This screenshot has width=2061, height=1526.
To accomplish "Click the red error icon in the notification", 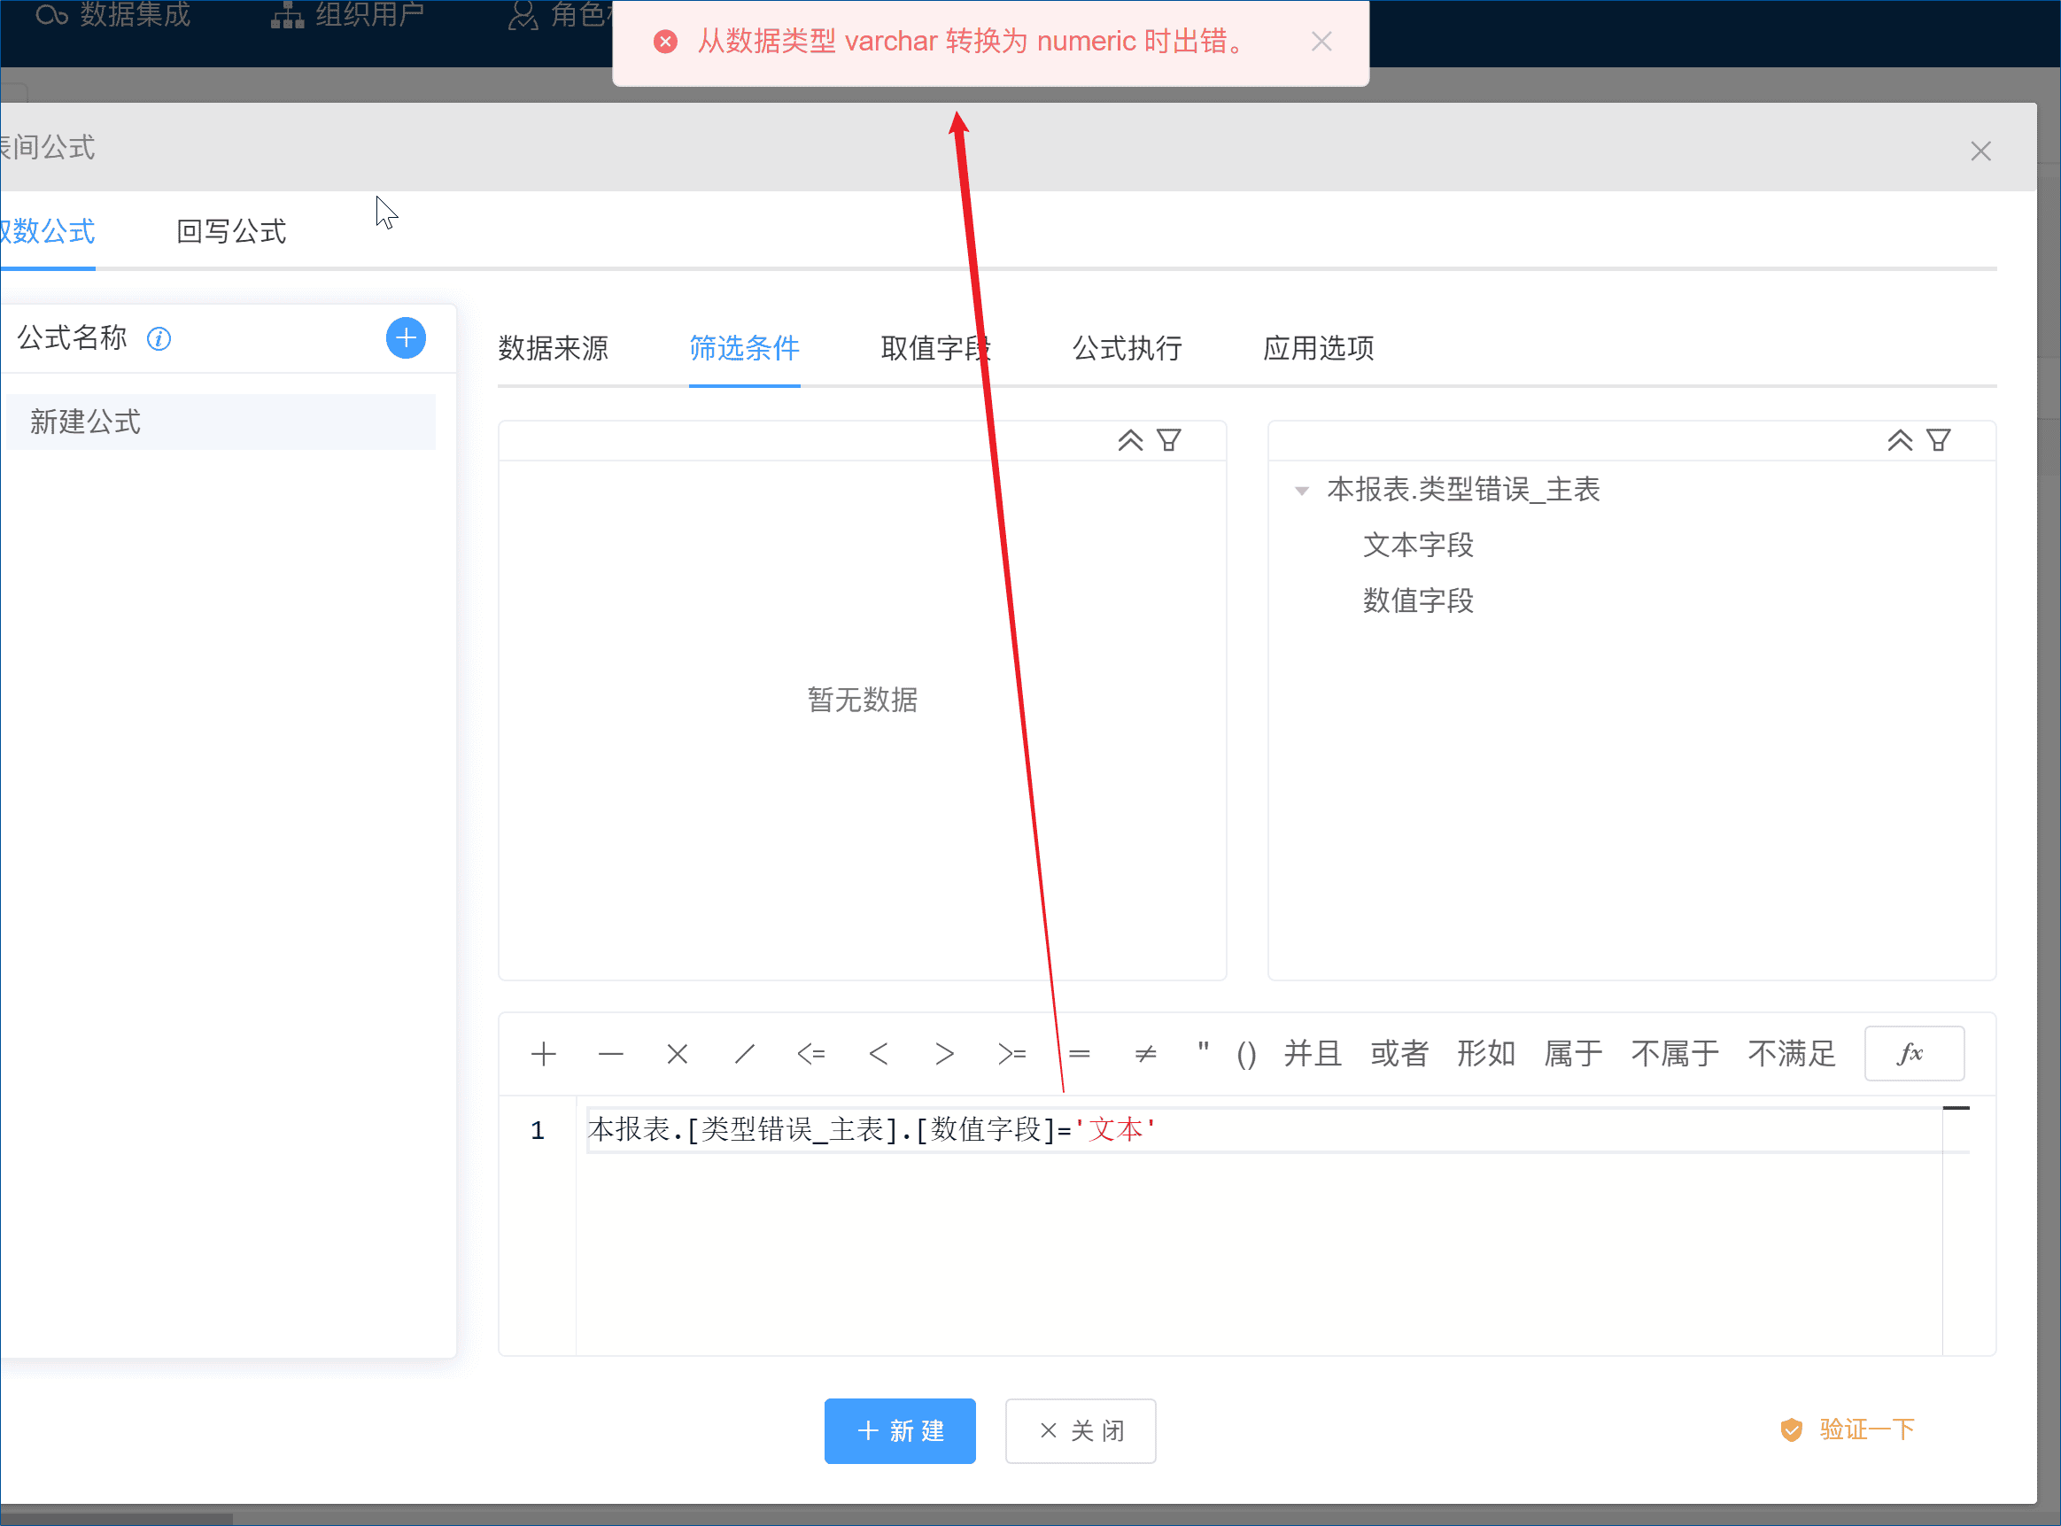I will [x=665, y=42].
